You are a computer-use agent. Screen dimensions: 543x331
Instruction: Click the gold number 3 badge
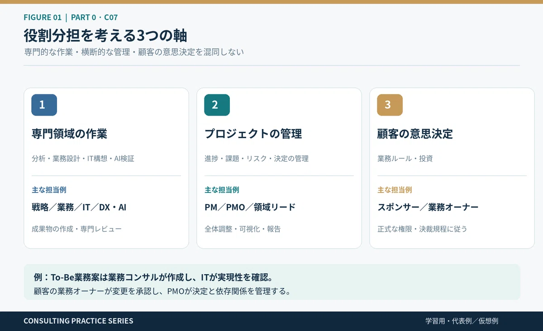pos(390,105)
